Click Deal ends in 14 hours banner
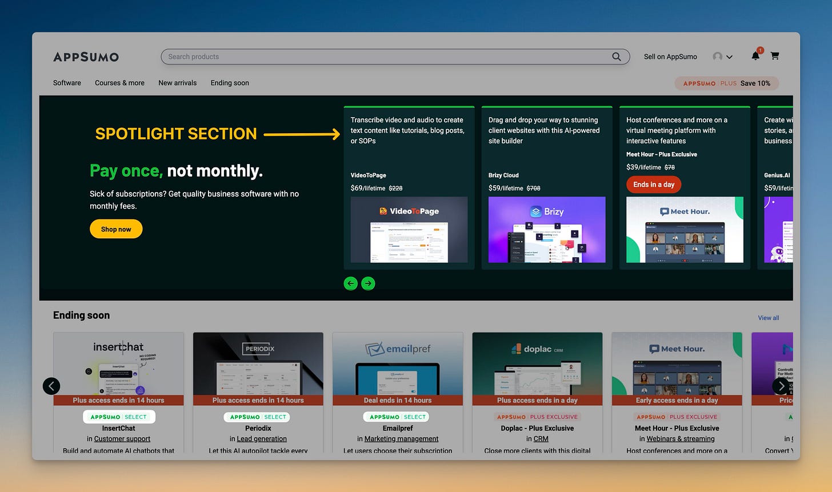This screenshot has height=492, width=832. pyautogui.click(x=398, y=401)
